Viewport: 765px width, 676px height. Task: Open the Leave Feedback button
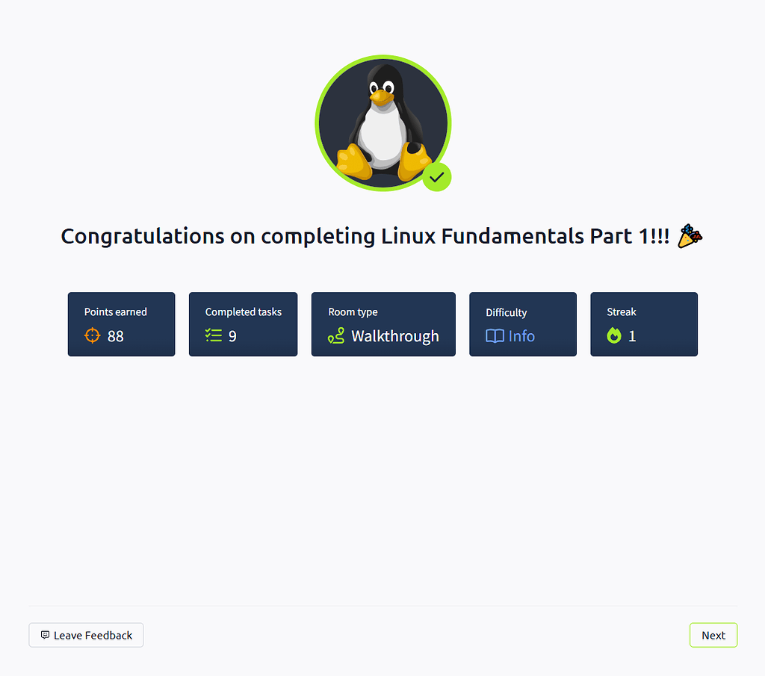(86, 635)
